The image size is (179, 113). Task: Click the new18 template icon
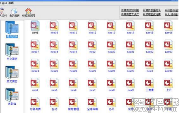54,46
